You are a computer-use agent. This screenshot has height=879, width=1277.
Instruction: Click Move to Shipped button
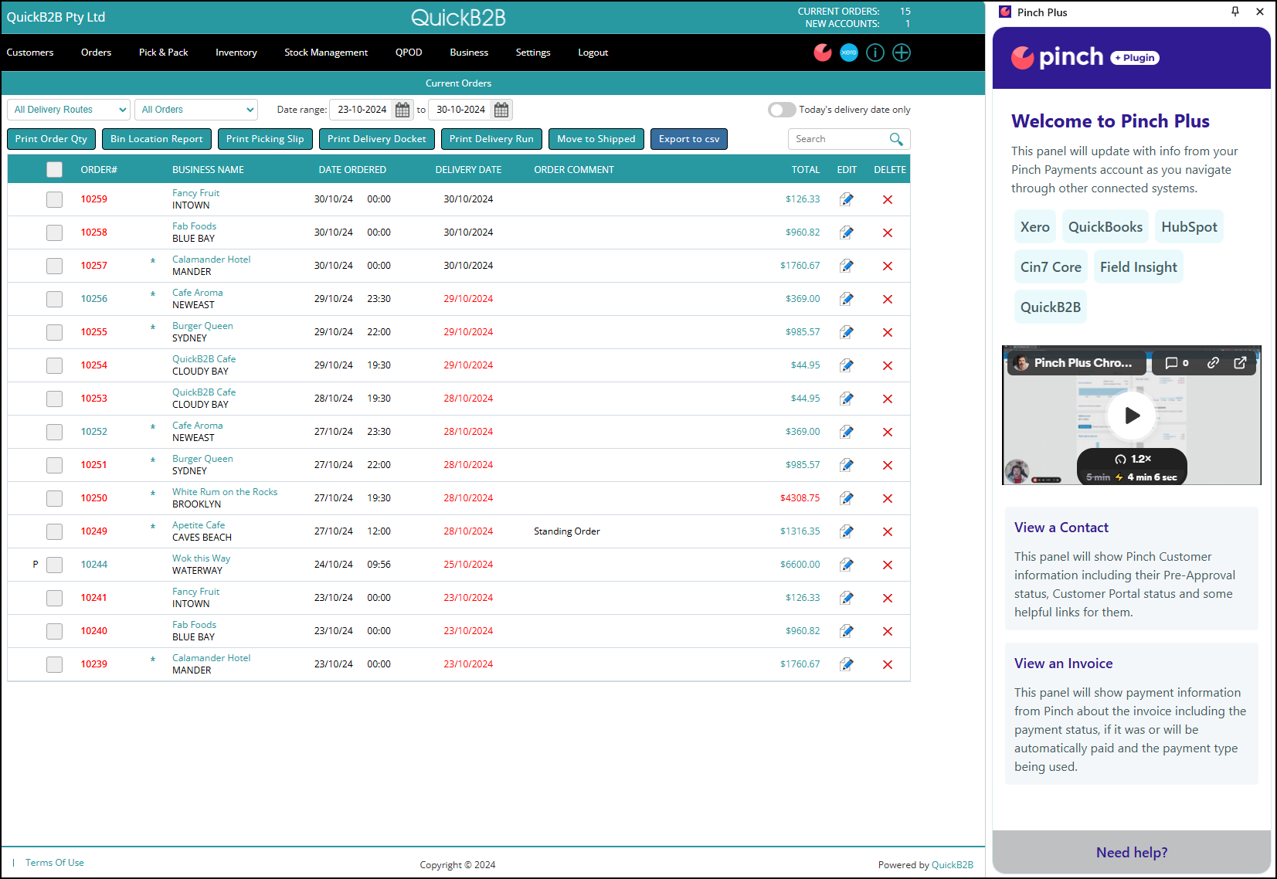[596, 139]
